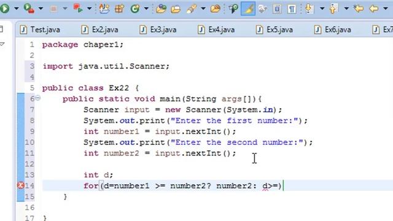Open the Coverage dropdown arrow
Screen dimensions: 393x221
point(41,9)
